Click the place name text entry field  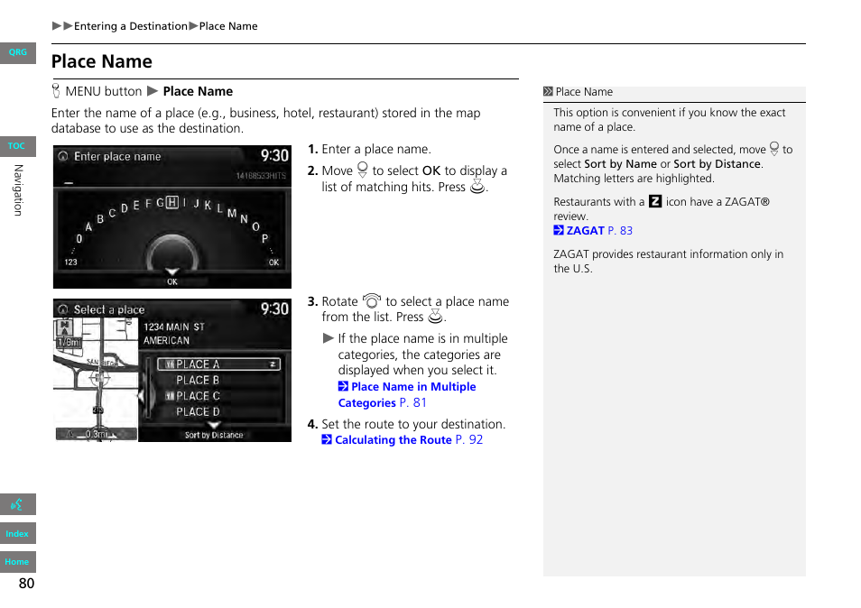coord(171,178)
